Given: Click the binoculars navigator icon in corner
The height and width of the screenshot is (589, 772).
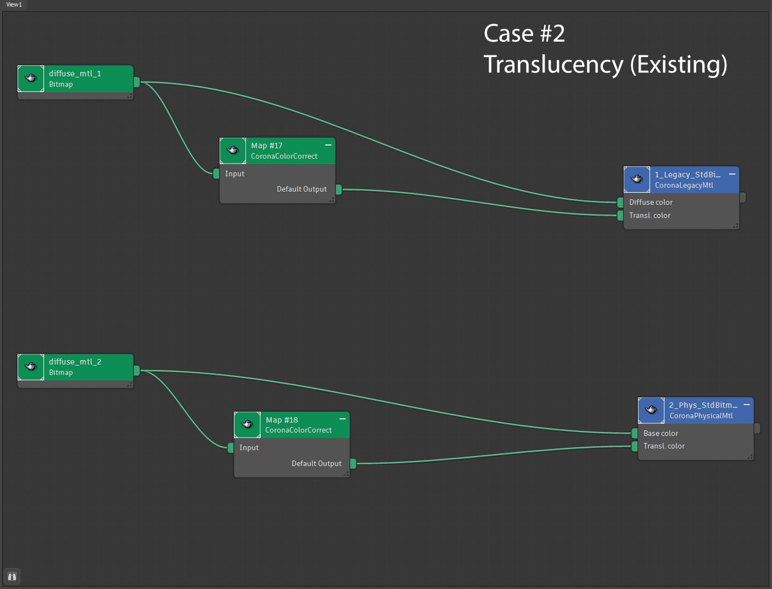Looking at the screenshot, I should (x=12, y=576).
